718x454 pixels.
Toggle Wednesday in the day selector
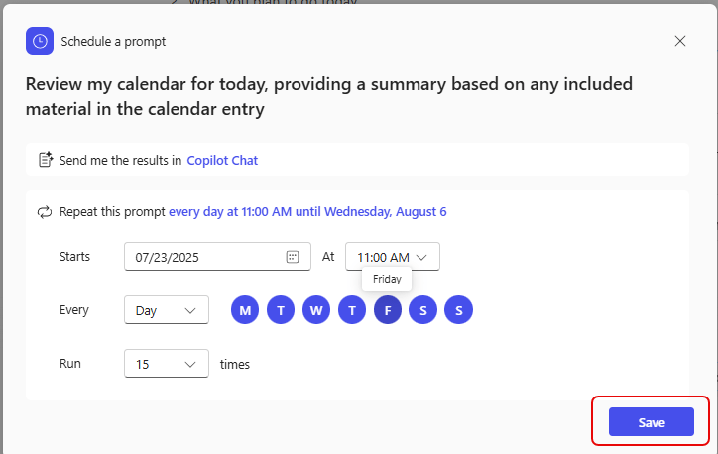pyautogui.click(x=316, y=310)
